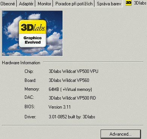Click the Hardware Information heading

point(21,63)
